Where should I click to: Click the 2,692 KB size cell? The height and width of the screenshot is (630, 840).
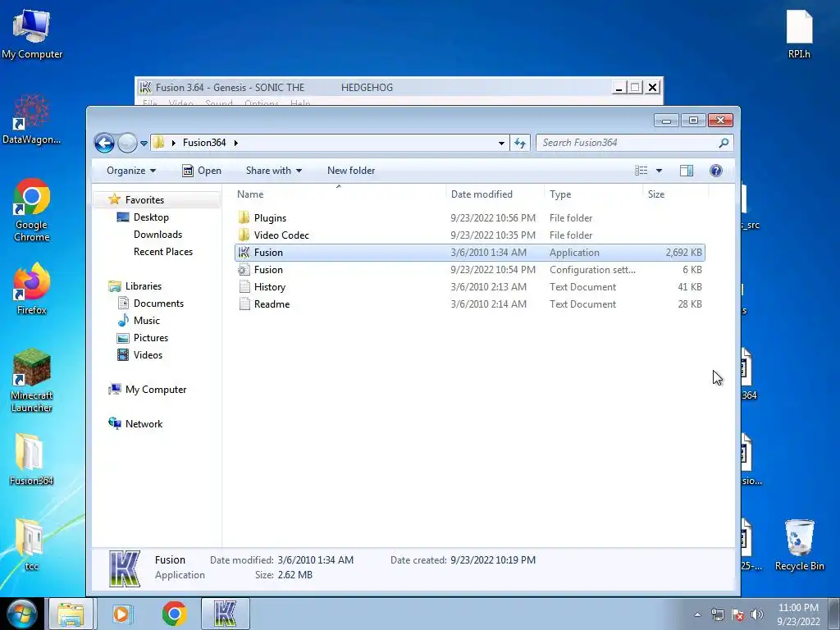(x=683, y=253)
